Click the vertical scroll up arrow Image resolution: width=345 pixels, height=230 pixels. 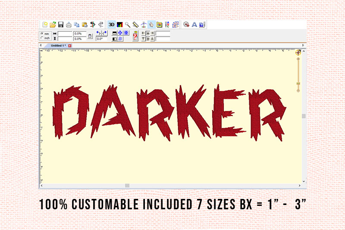pos(304,51)
